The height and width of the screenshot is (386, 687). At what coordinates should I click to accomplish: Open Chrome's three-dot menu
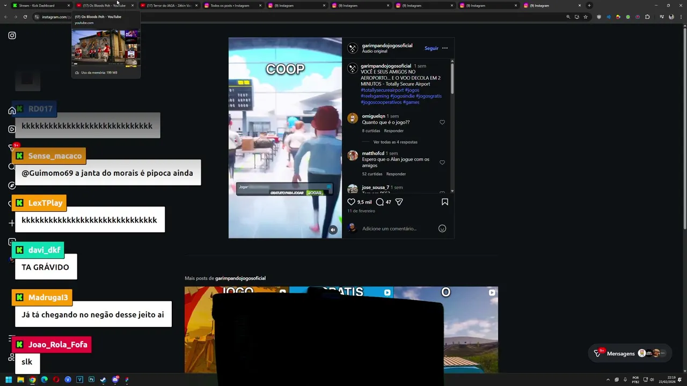coord(680,17)
